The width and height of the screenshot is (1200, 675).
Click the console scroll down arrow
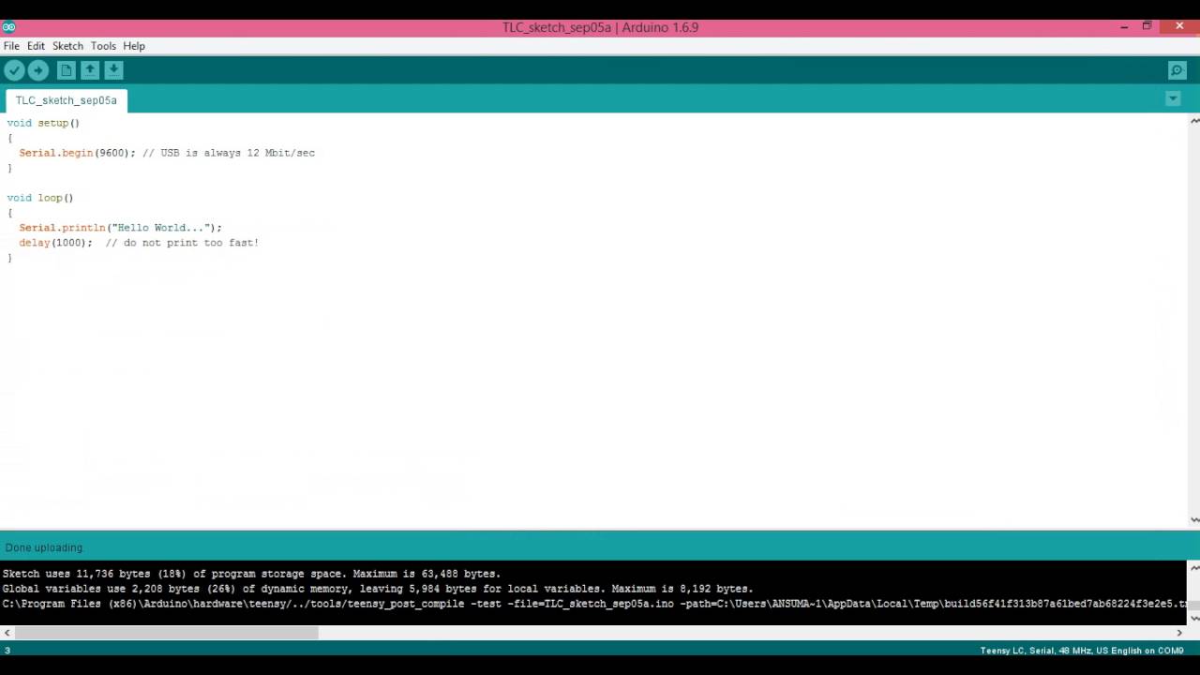coord(1194,618)
